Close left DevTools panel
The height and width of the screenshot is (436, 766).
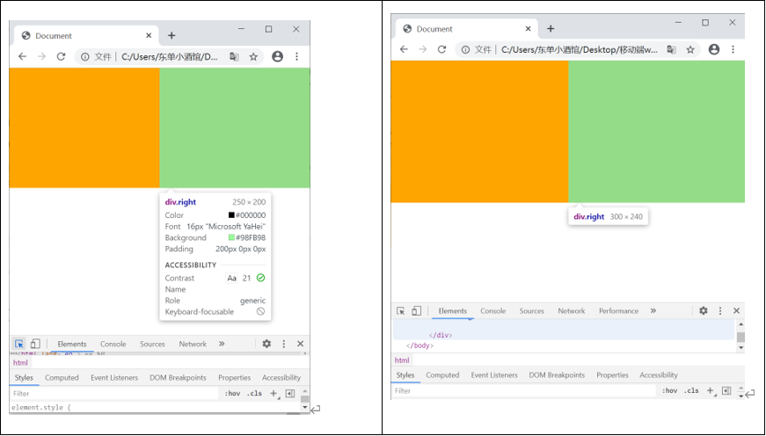pos(300,344)
